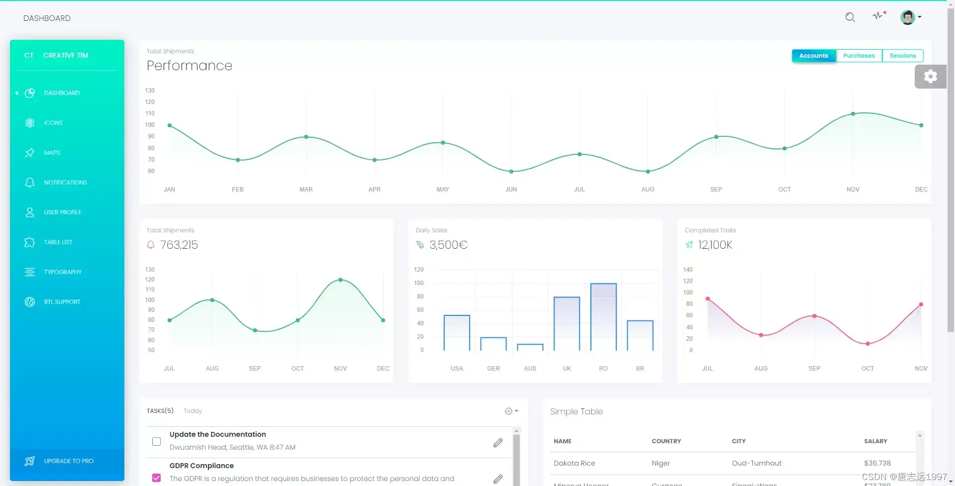955x486 pixels.
Task: Click the RO bar in Daily Sales chart
Action: [603, 317]
